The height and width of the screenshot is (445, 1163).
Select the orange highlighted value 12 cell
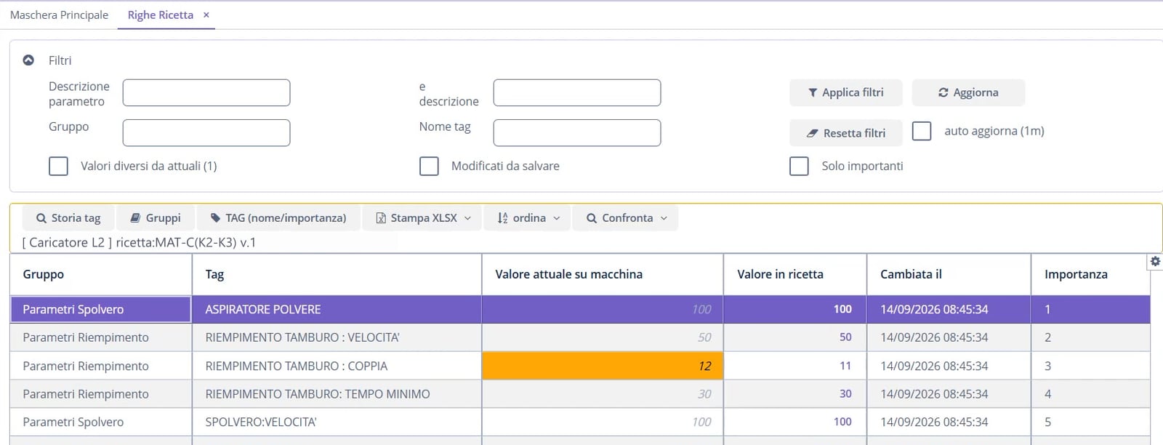[x=603, y=366]
